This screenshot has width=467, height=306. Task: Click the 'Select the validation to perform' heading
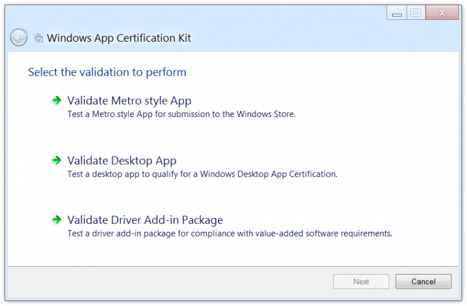pyautogui.click(x=107, y=72)
